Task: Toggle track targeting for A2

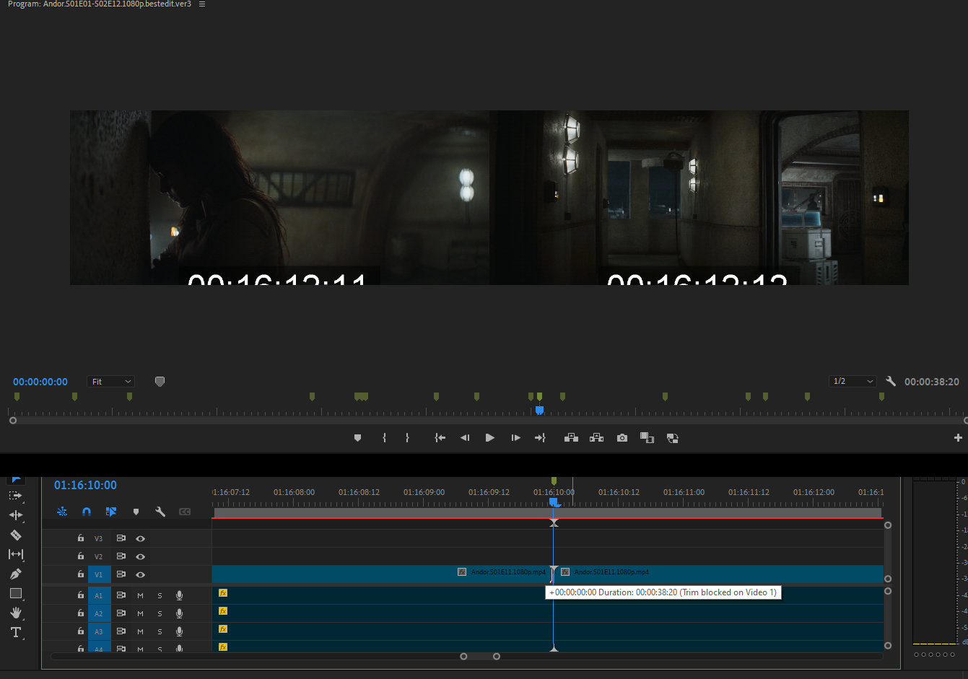Action: (100, 613)
